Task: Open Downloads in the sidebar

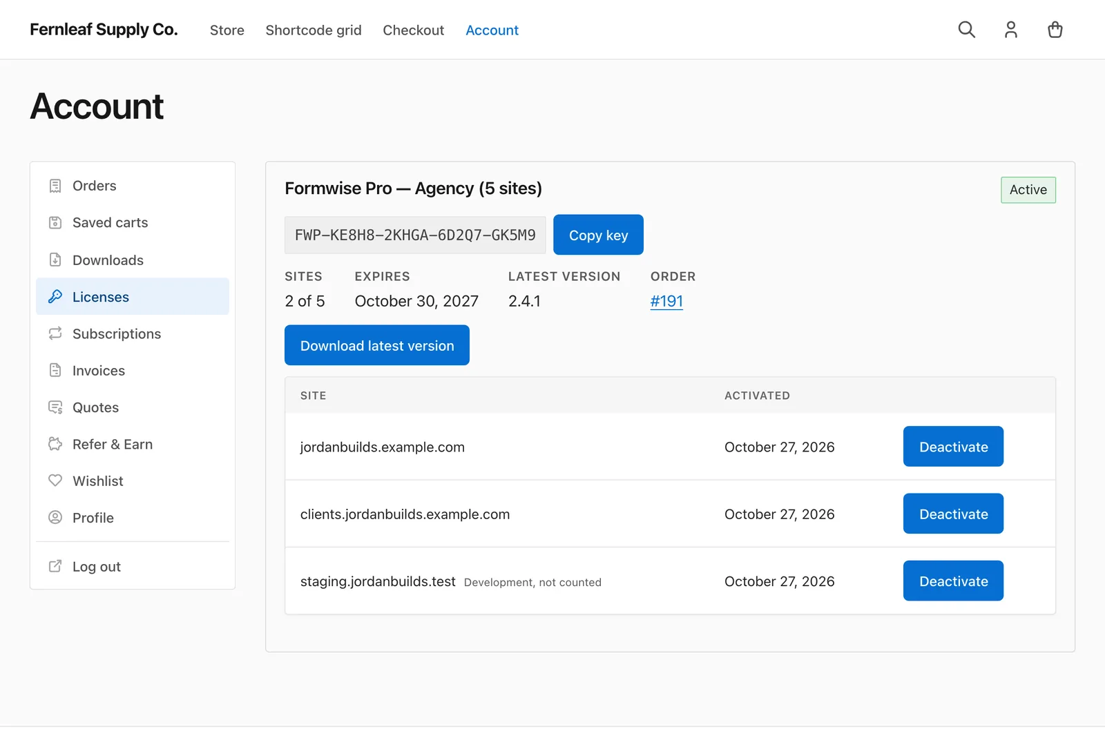Action: [133, 260]
